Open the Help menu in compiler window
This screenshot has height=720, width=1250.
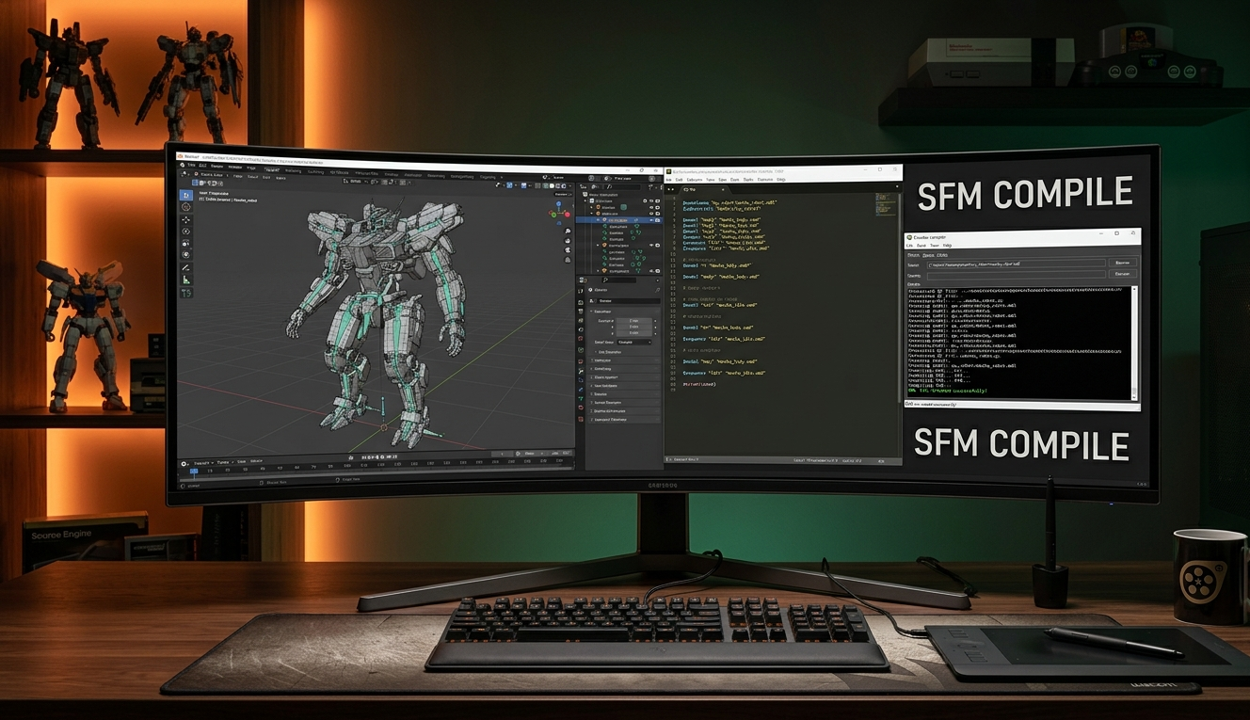click(x=947, y=246)
